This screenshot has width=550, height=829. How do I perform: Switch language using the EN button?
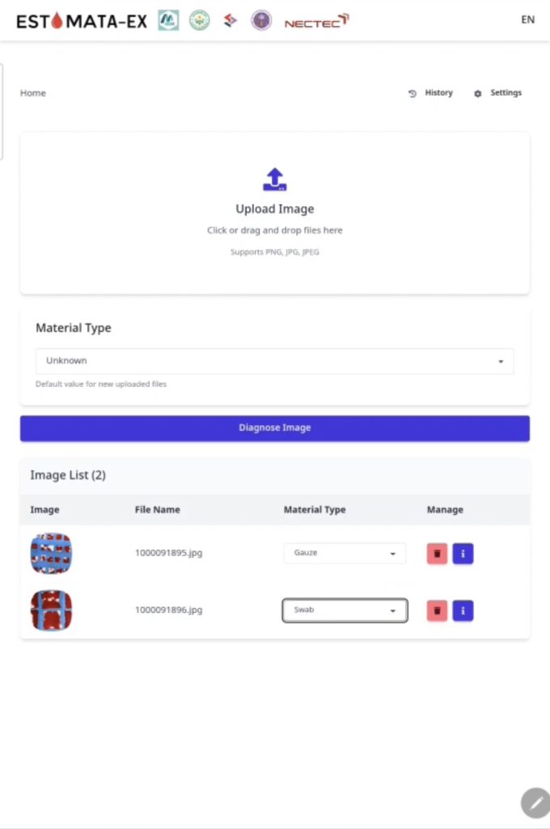527,20
